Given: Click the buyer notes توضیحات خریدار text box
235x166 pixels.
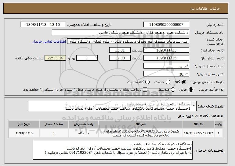Looking at the screenshot, I should pyautogui.click(x=113, y=150).
